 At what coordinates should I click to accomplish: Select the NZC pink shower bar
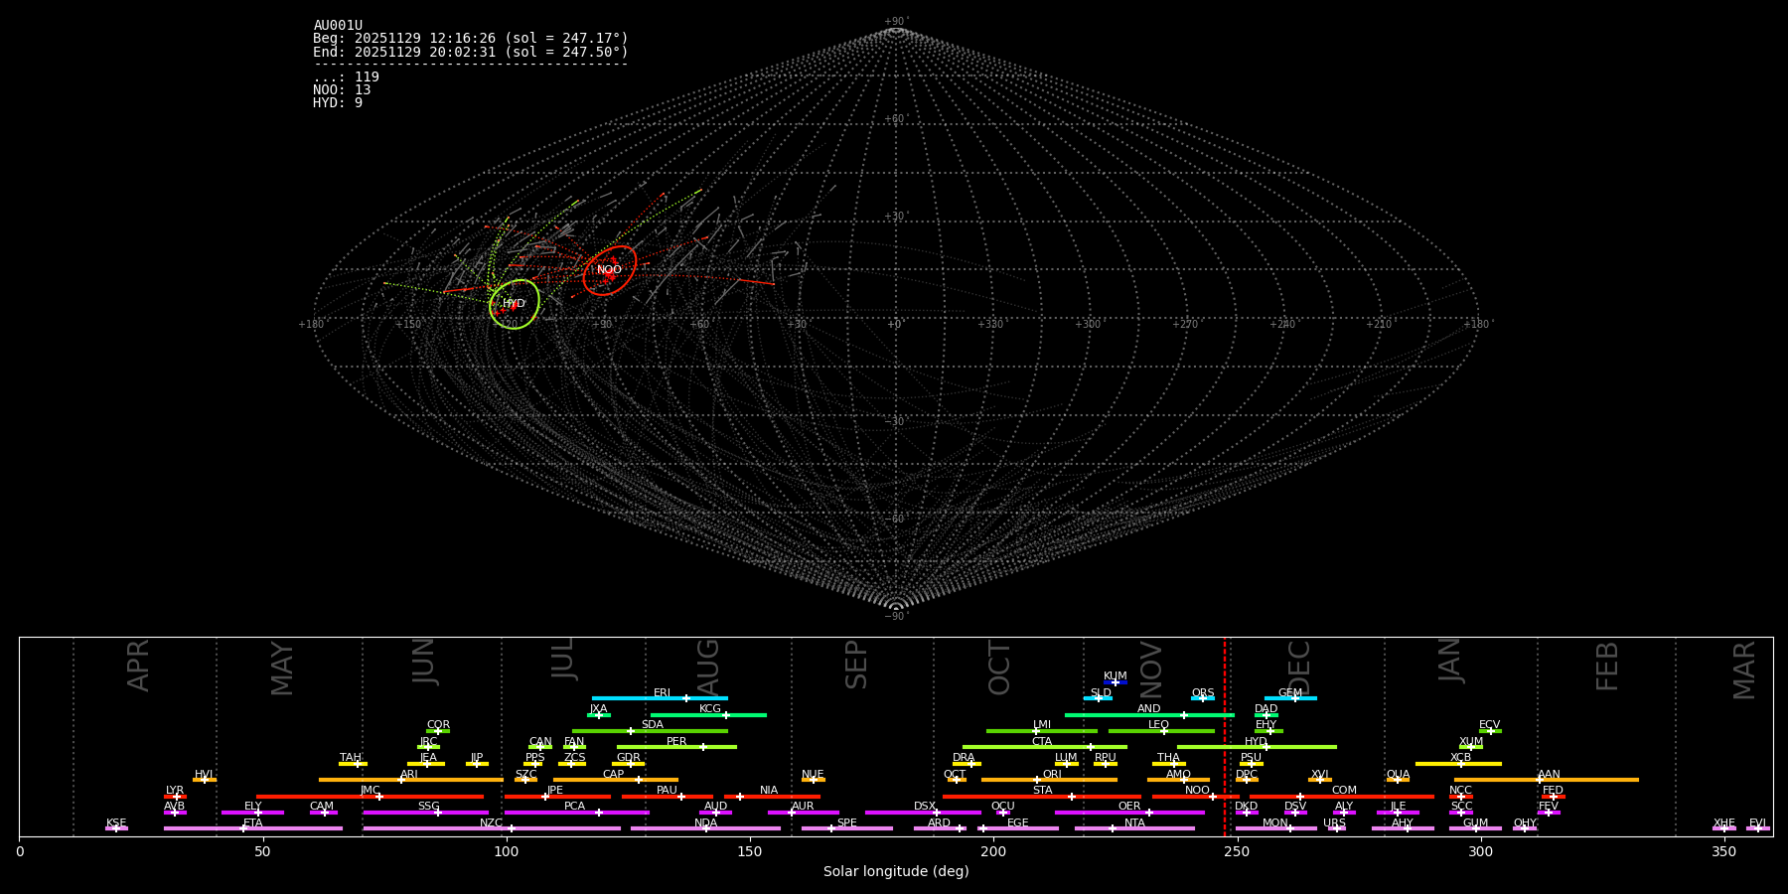(492, 828)
